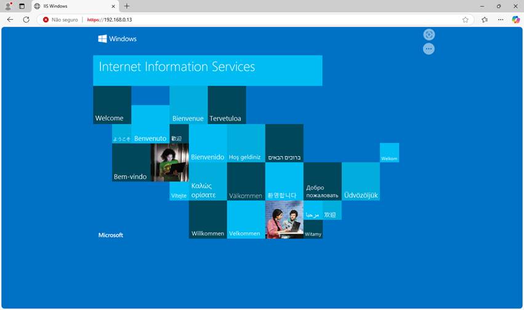Open the Edge profile icon
The image size is (524, 310).
pos(8,6)
